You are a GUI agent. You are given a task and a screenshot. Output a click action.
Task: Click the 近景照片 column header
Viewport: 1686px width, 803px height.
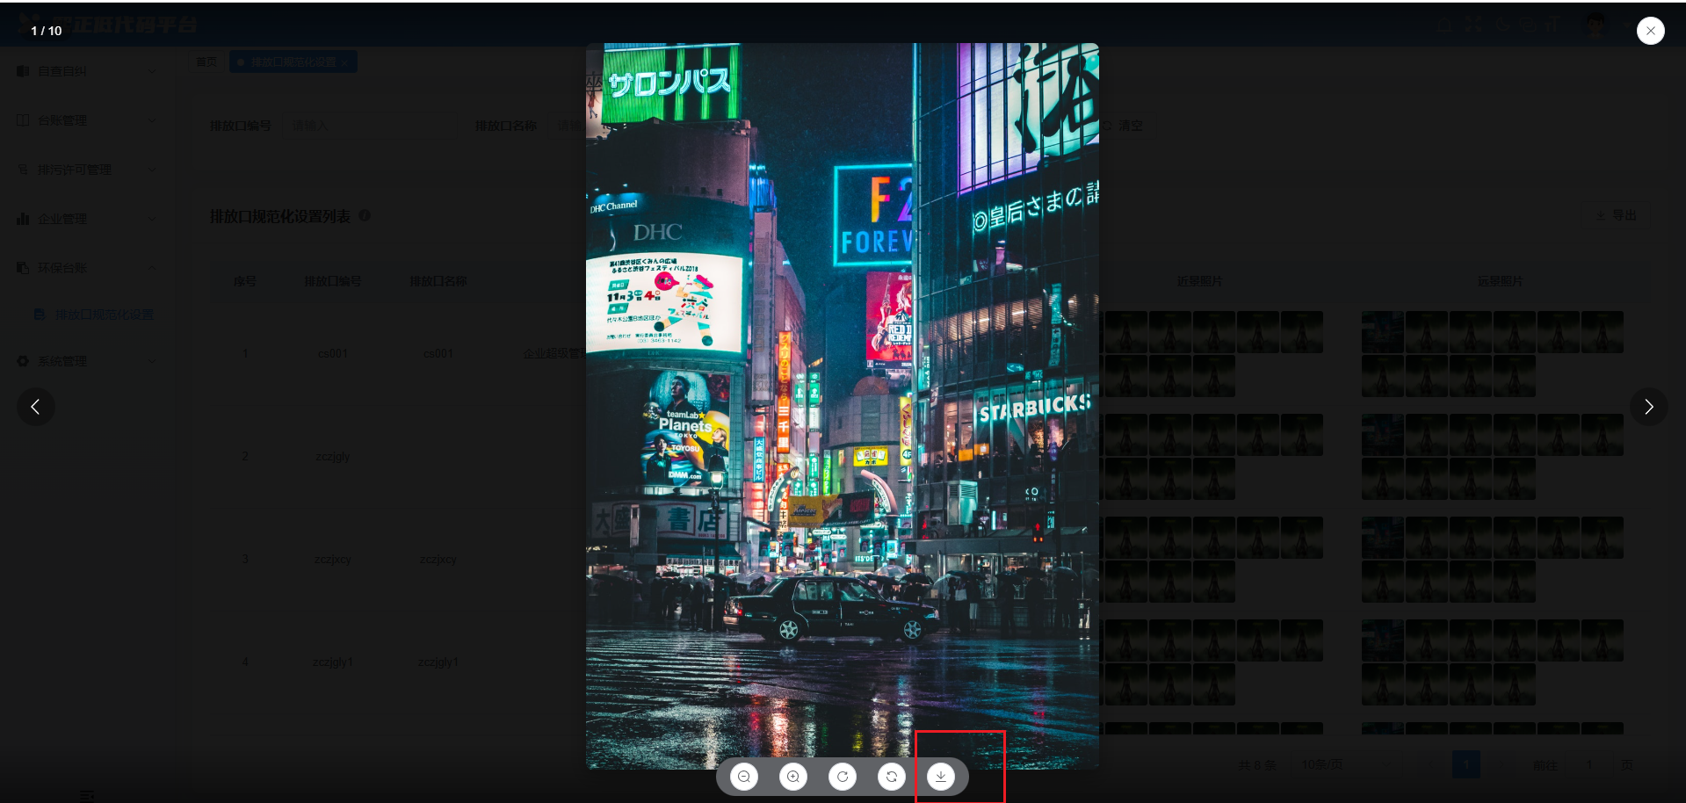(1199, 281)
